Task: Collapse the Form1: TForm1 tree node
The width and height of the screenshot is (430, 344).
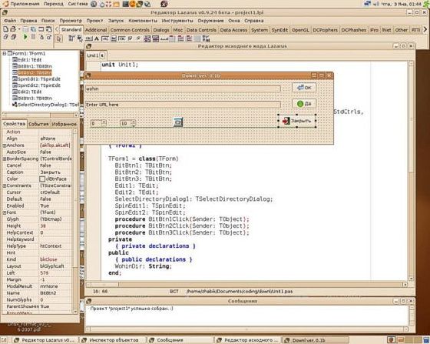Action: (5, 53)
